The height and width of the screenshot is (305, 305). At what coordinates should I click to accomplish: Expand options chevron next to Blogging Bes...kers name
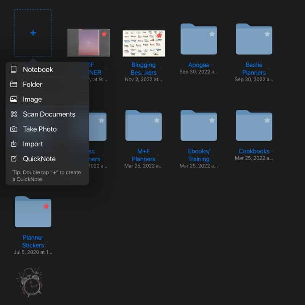(x=160, y=69)
